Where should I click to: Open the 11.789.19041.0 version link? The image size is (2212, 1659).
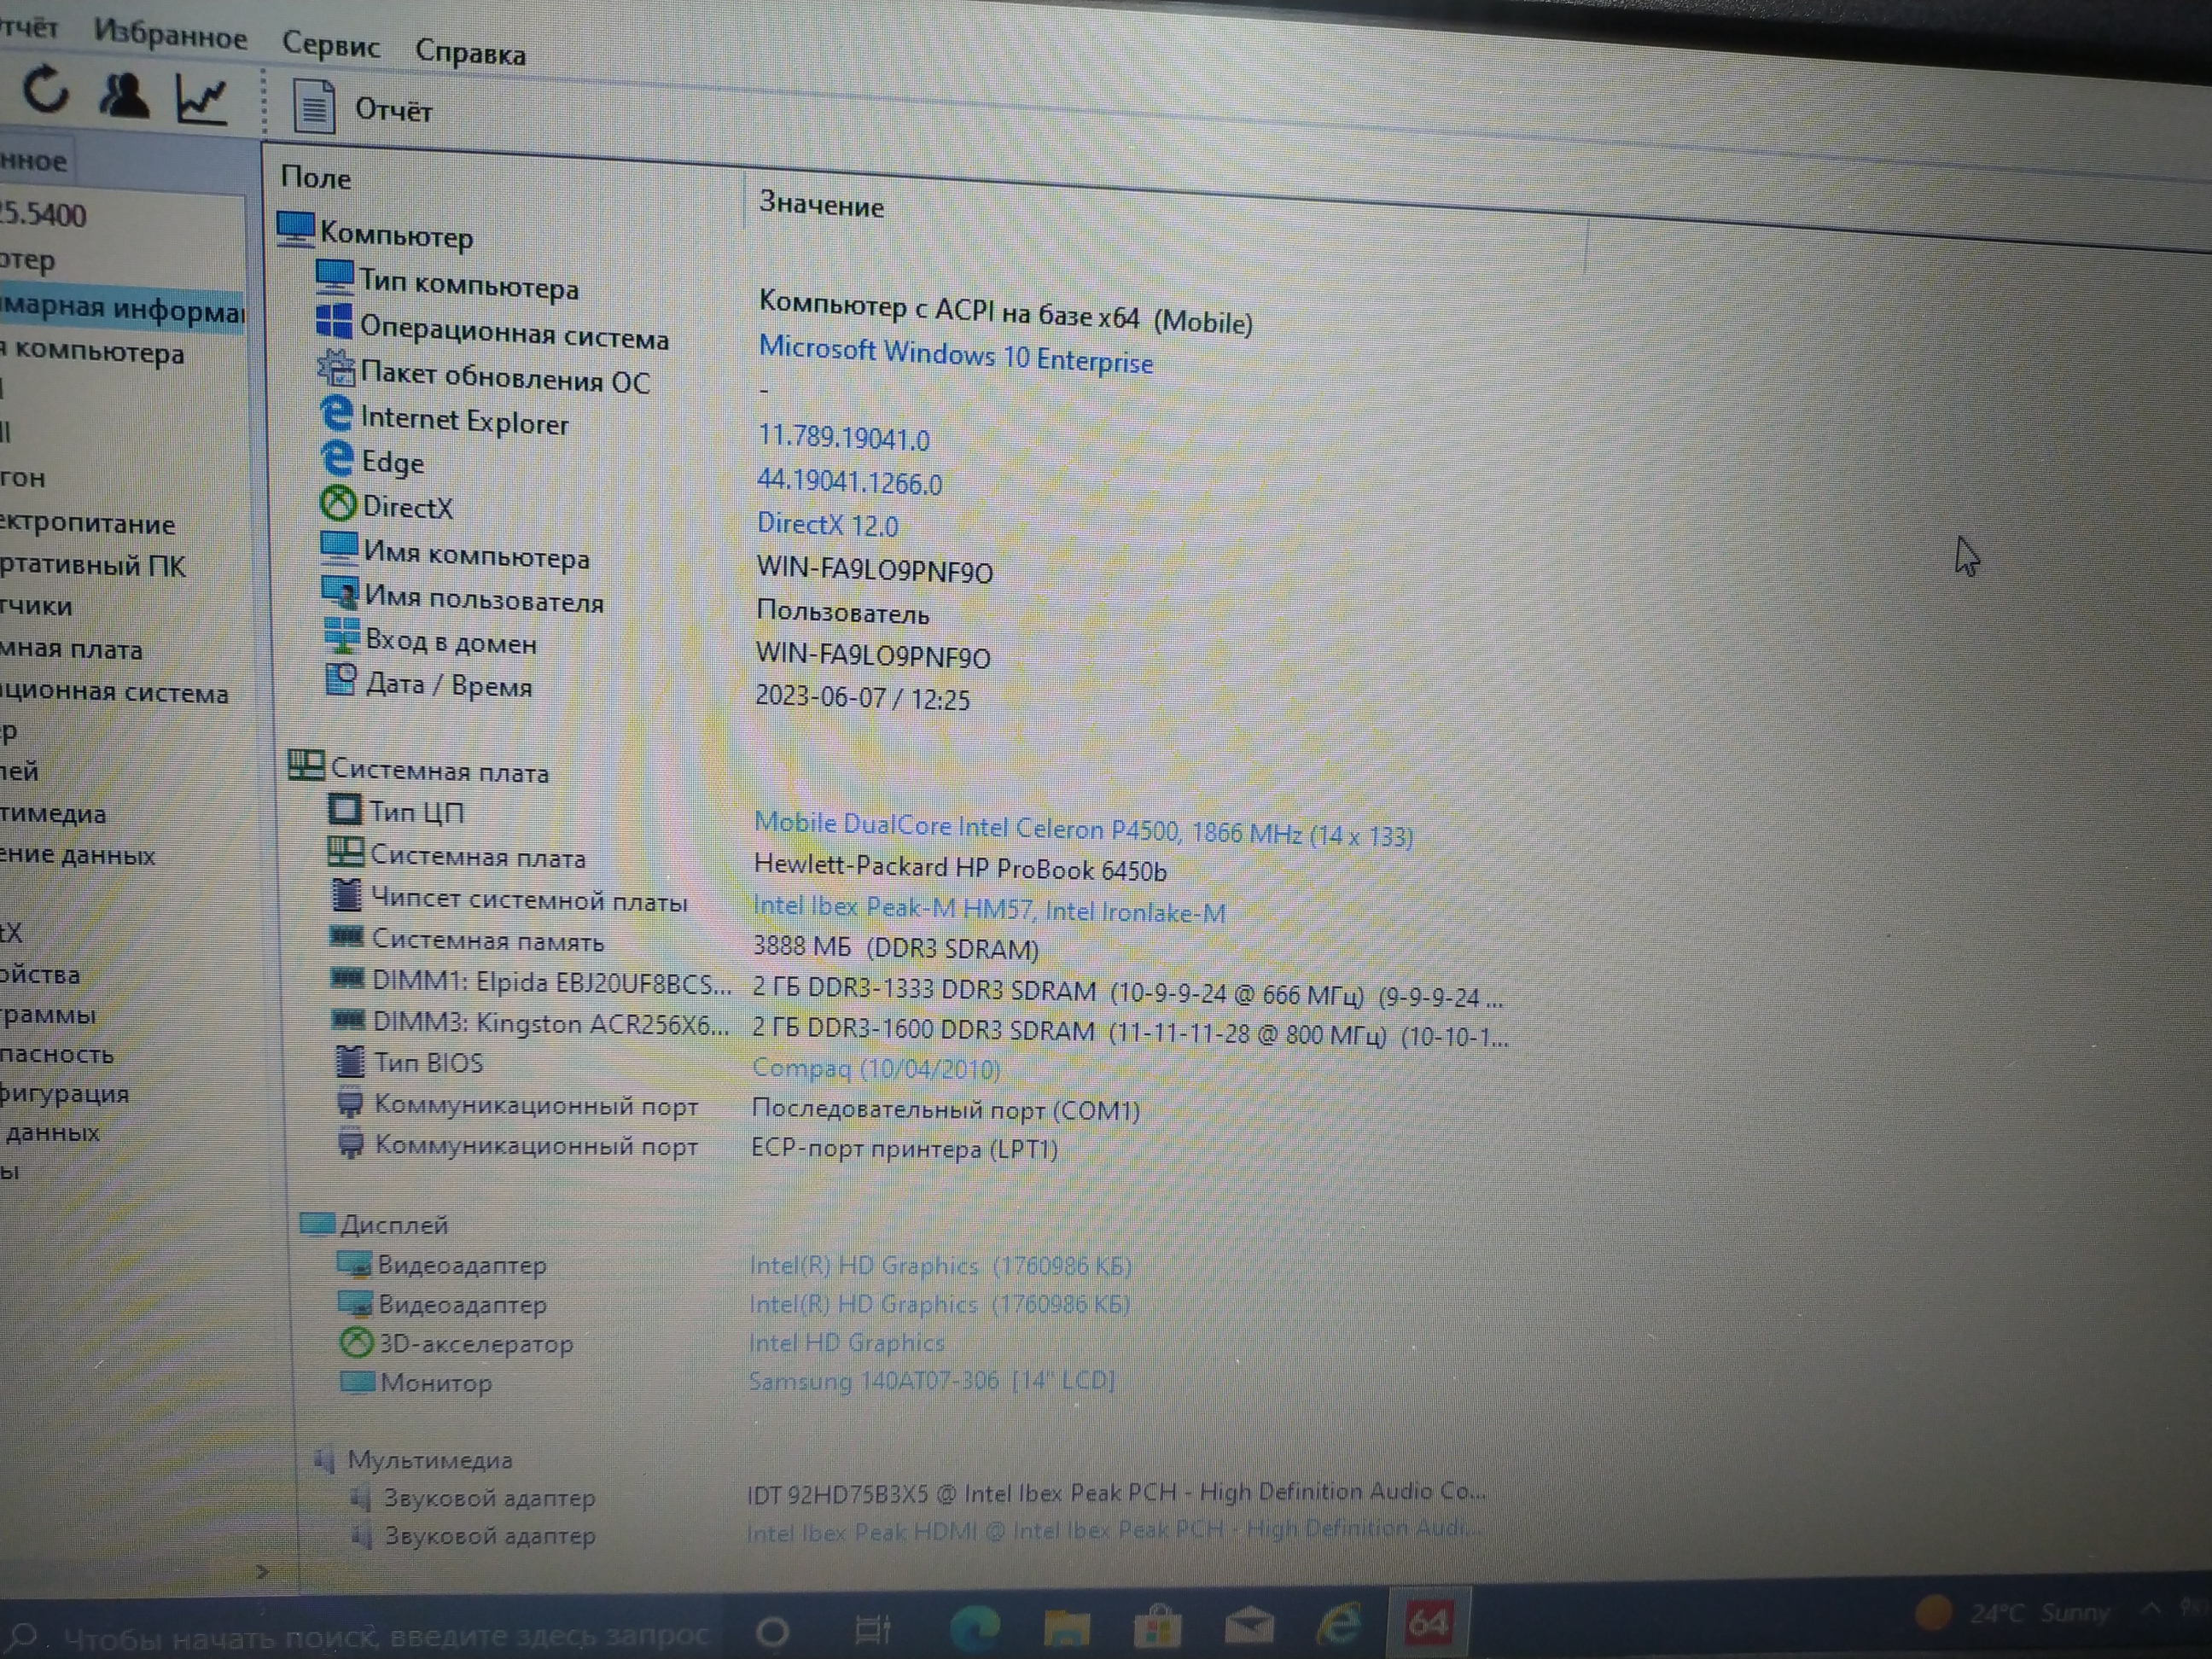(x=844, y=437)
